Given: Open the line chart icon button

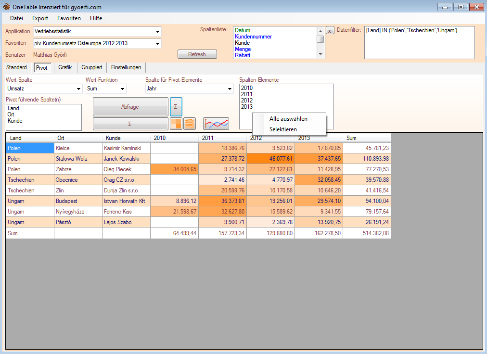Looking at the screenshot, I should [x=216, y=124].
